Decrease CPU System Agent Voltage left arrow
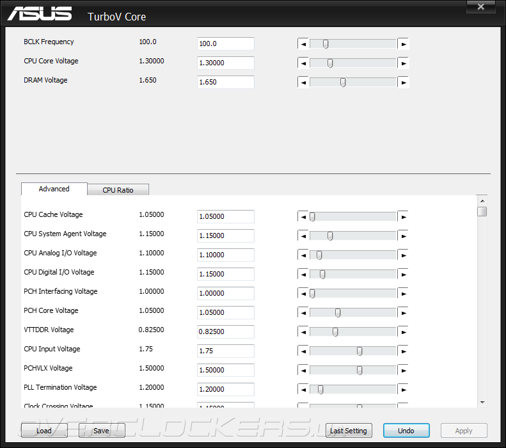This screenshot has height=448, width=506. [x=303, y=236]
